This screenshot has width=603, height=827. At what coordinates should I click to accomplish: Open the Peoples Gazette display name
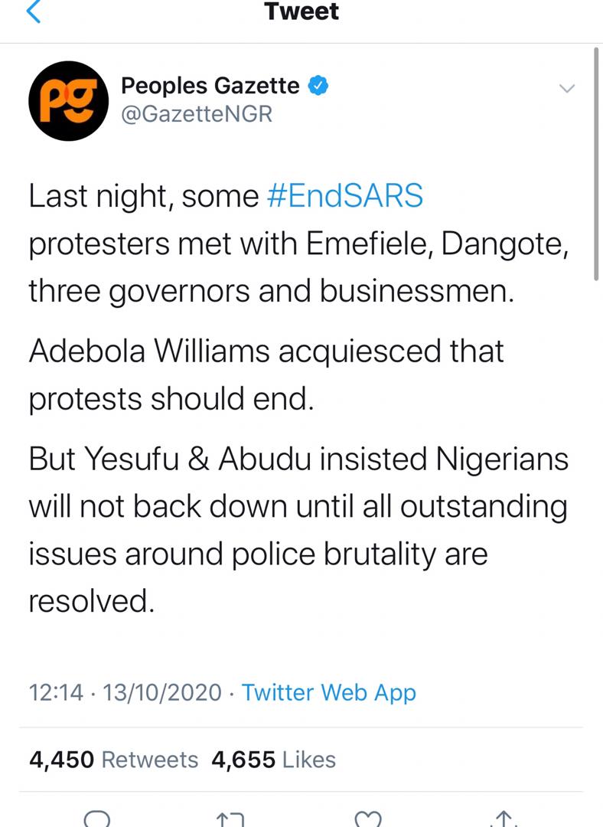210,86
